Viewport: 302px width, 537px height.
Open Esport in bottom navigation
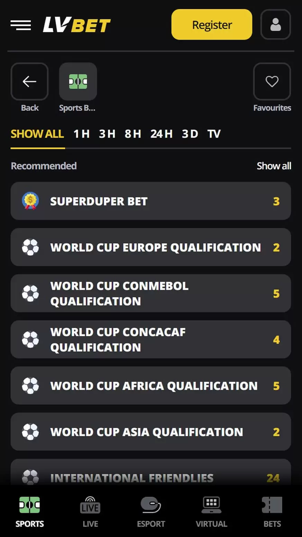151,511
